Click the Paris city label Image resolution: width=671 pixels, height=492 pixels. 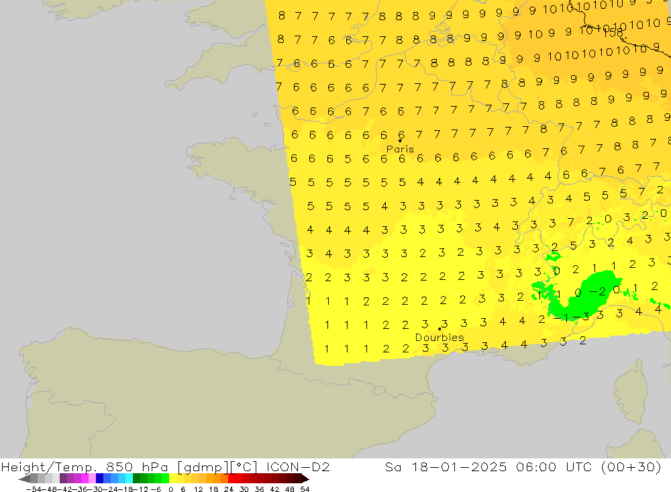[x=400, y=149]
